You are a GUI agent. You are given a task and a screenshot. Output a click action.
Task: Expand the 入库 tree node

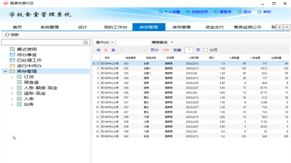12,99
